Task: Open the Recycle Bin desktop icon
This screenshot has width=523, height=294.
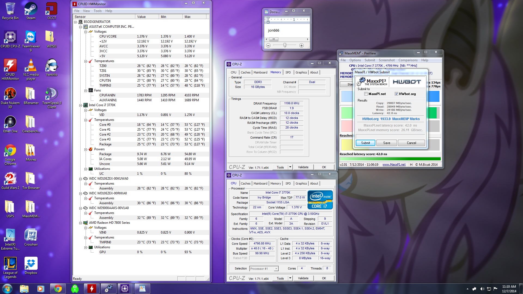Action: [x=10, y=11]
